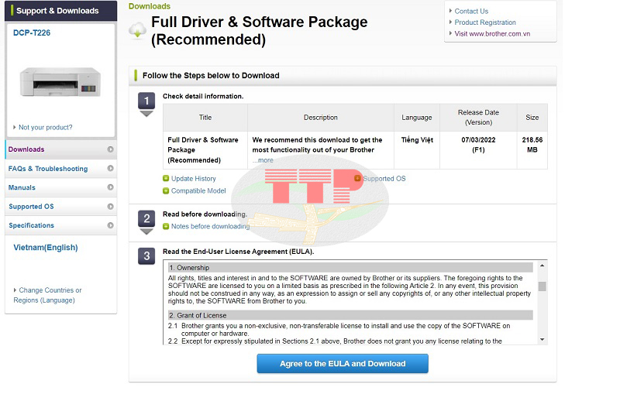The image size is (620, 401).
Task: Show more of the description text
Action: 263,160
